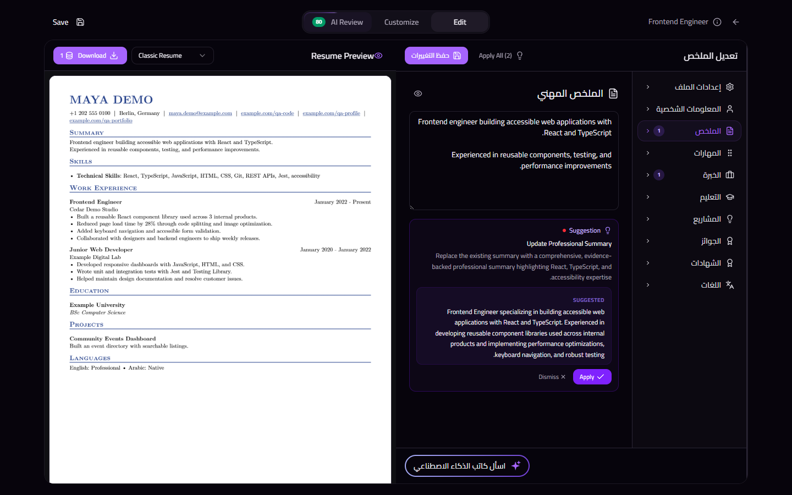Click the example.com/qa-portfolio link in resume
Screen dimensions: 792x495
pyautogui.click(x=101, y=120)
